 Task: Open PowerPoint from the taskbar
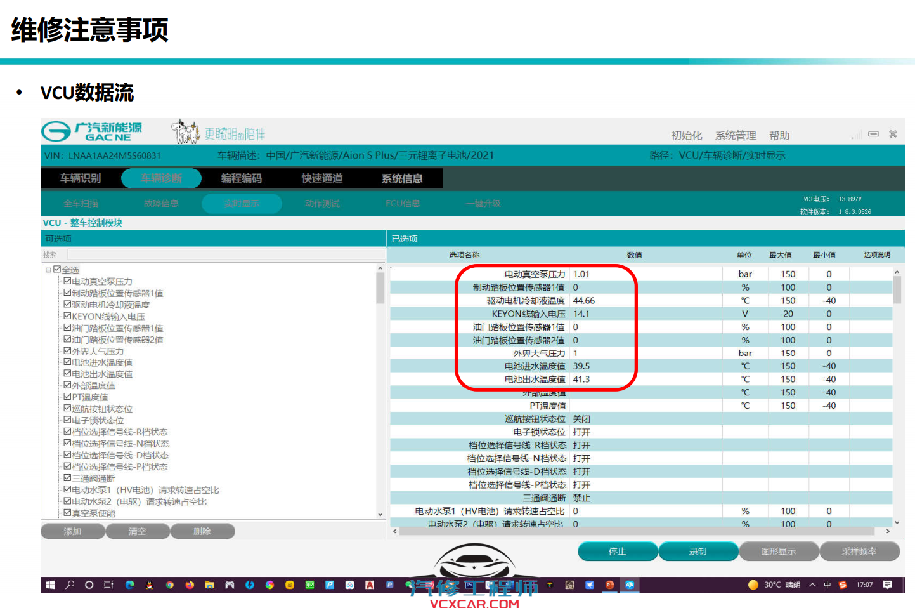[609, 585]
